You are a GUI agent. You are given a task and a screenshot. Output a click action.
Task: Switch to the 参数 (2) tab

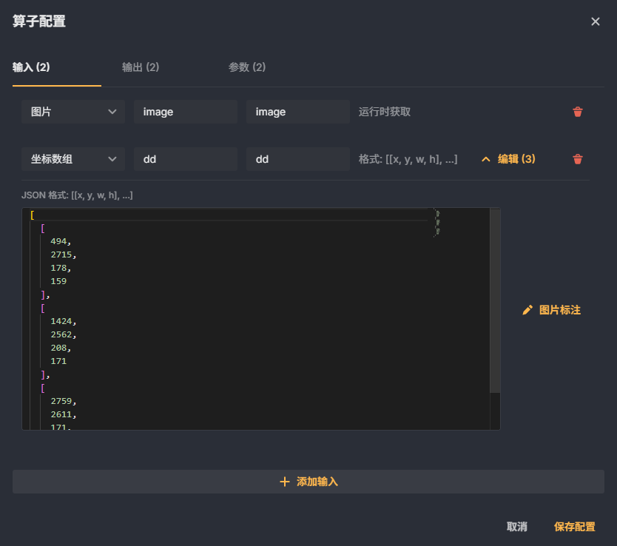[247, 67]
